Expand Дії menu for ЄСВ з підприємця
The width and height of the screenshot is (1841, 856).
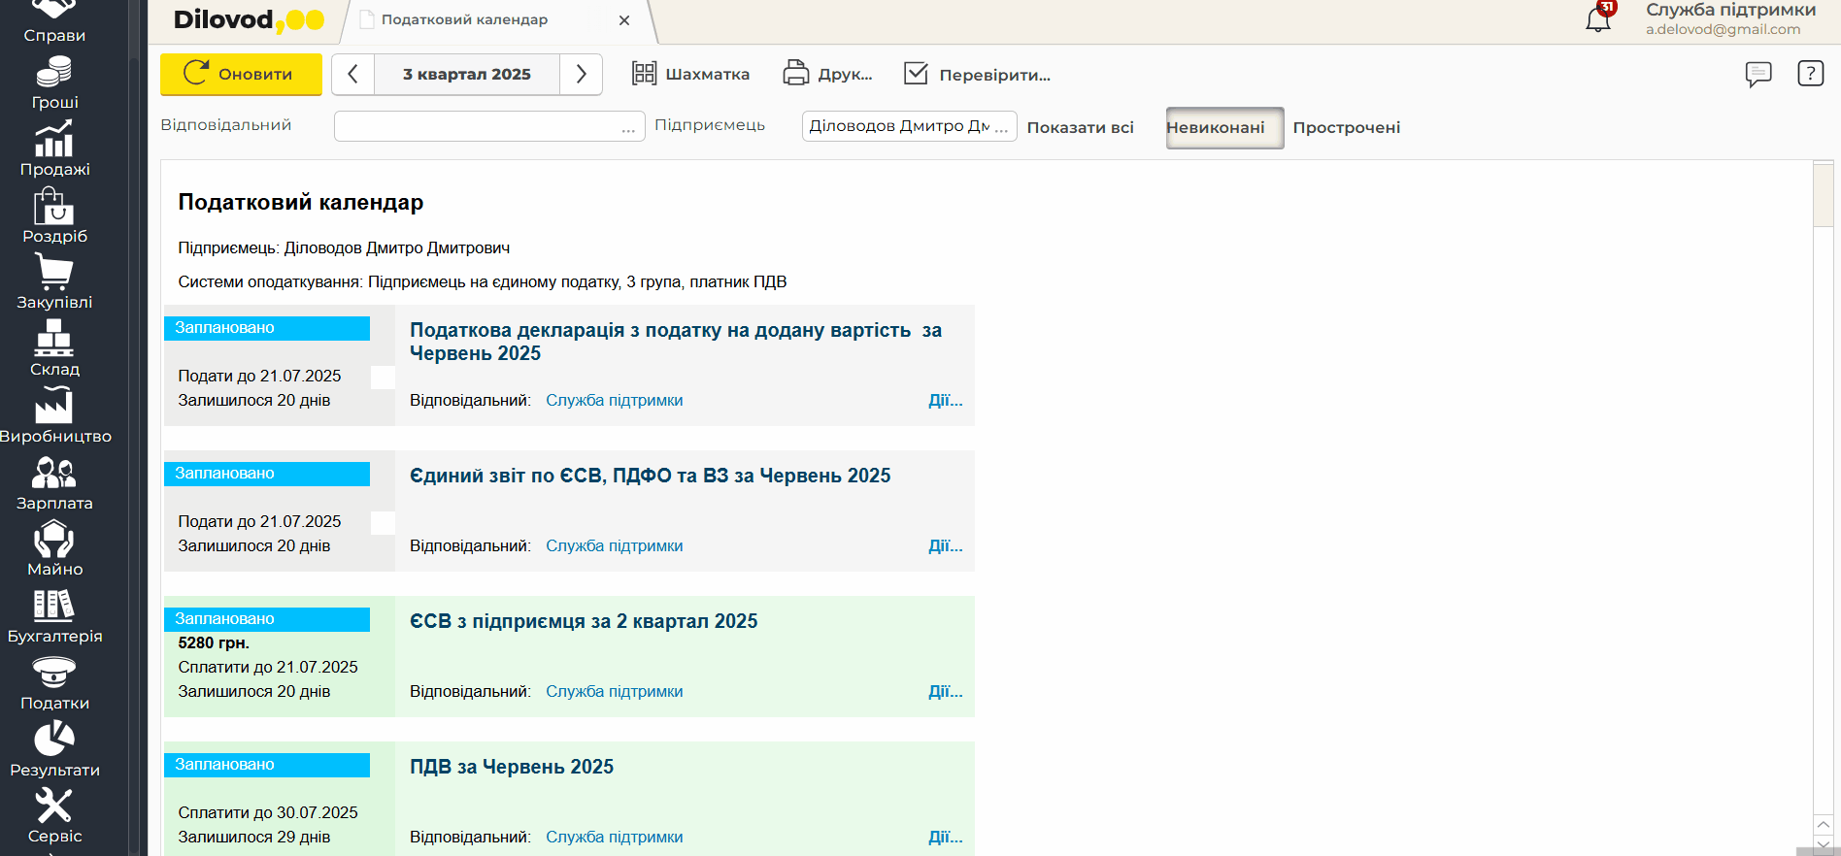(x=945, y=691)
